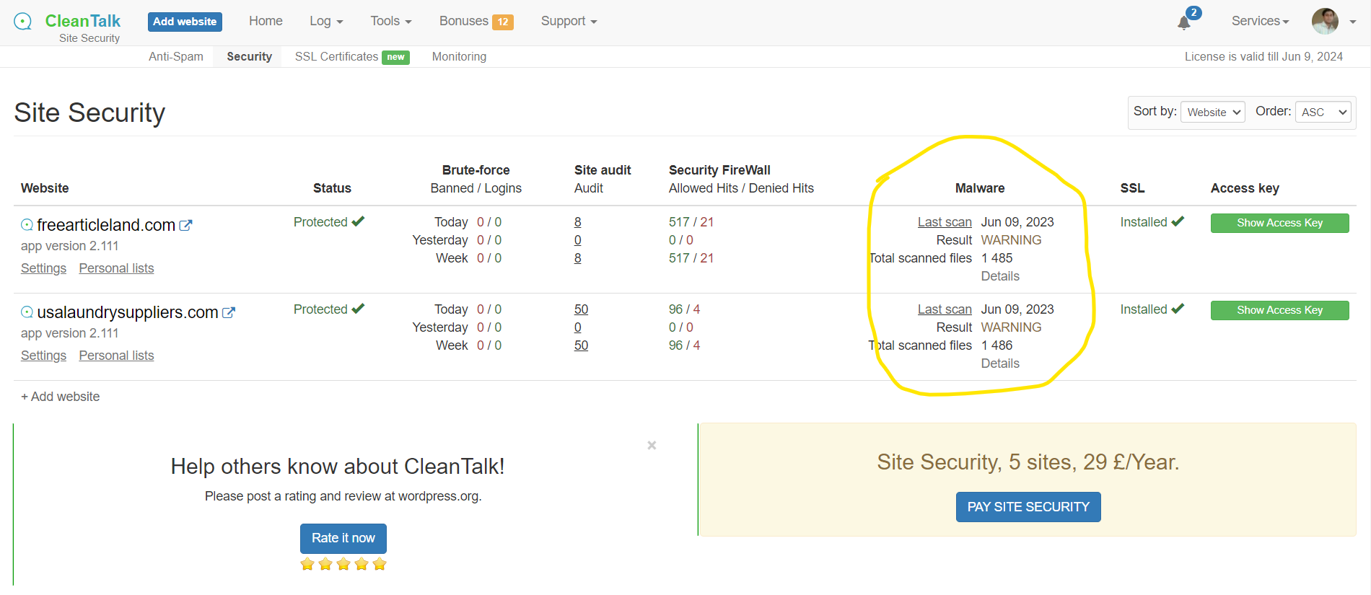
Task: Click the WARNING result for usalaundrysuppliers.com
Action: coord(1011,327)
